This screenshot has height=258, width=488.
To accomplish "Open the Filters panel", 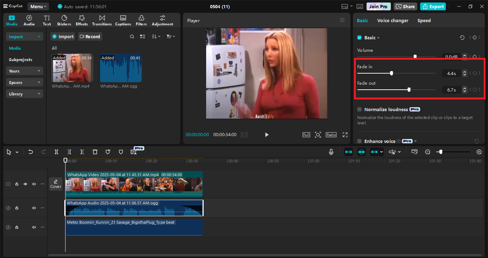I will [x=141, y=20].
